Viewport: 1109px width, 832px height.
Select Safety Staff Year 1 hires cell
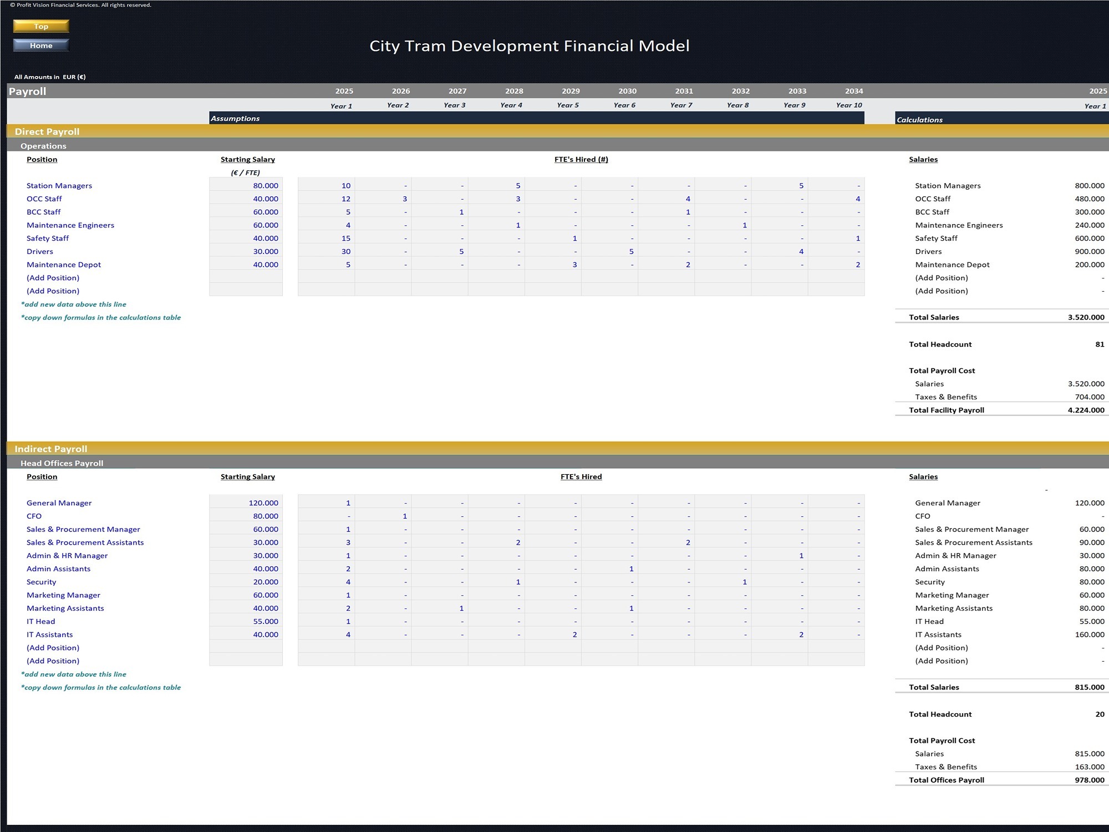click(x=327, y=238)
